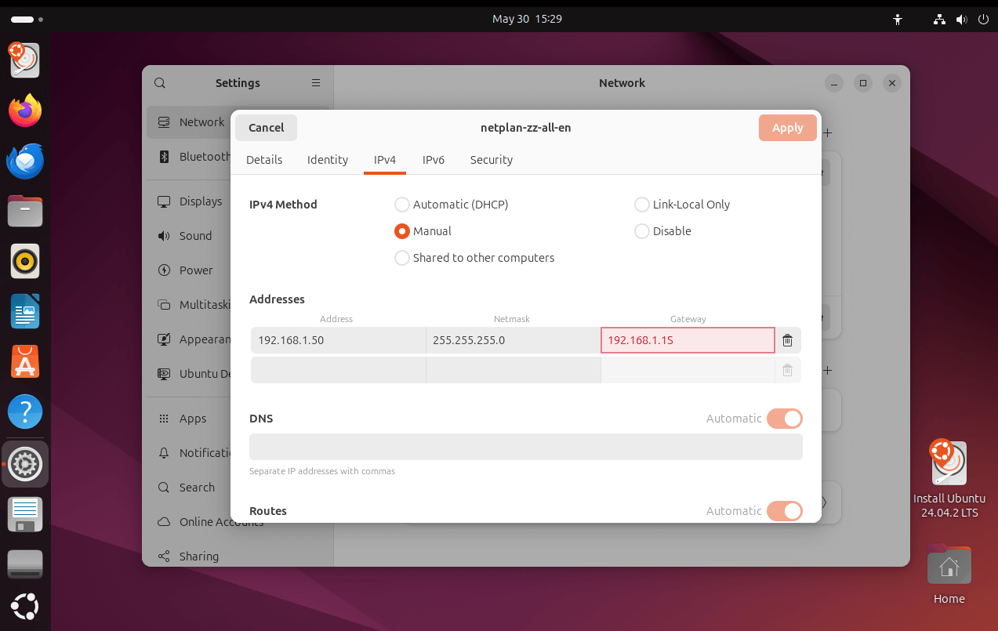Open the Help icon in dock
Viewport: 998px width, 631px height.
click(x=25, y=412)
